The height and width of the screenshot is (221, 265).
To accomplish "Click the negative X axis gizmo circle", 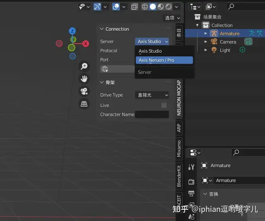I will point(59,44).
